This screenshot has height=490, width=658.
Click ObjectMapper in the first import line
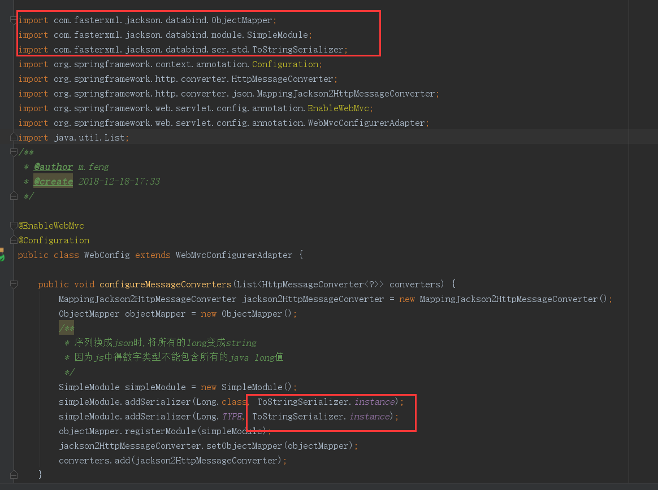(242, 20)
